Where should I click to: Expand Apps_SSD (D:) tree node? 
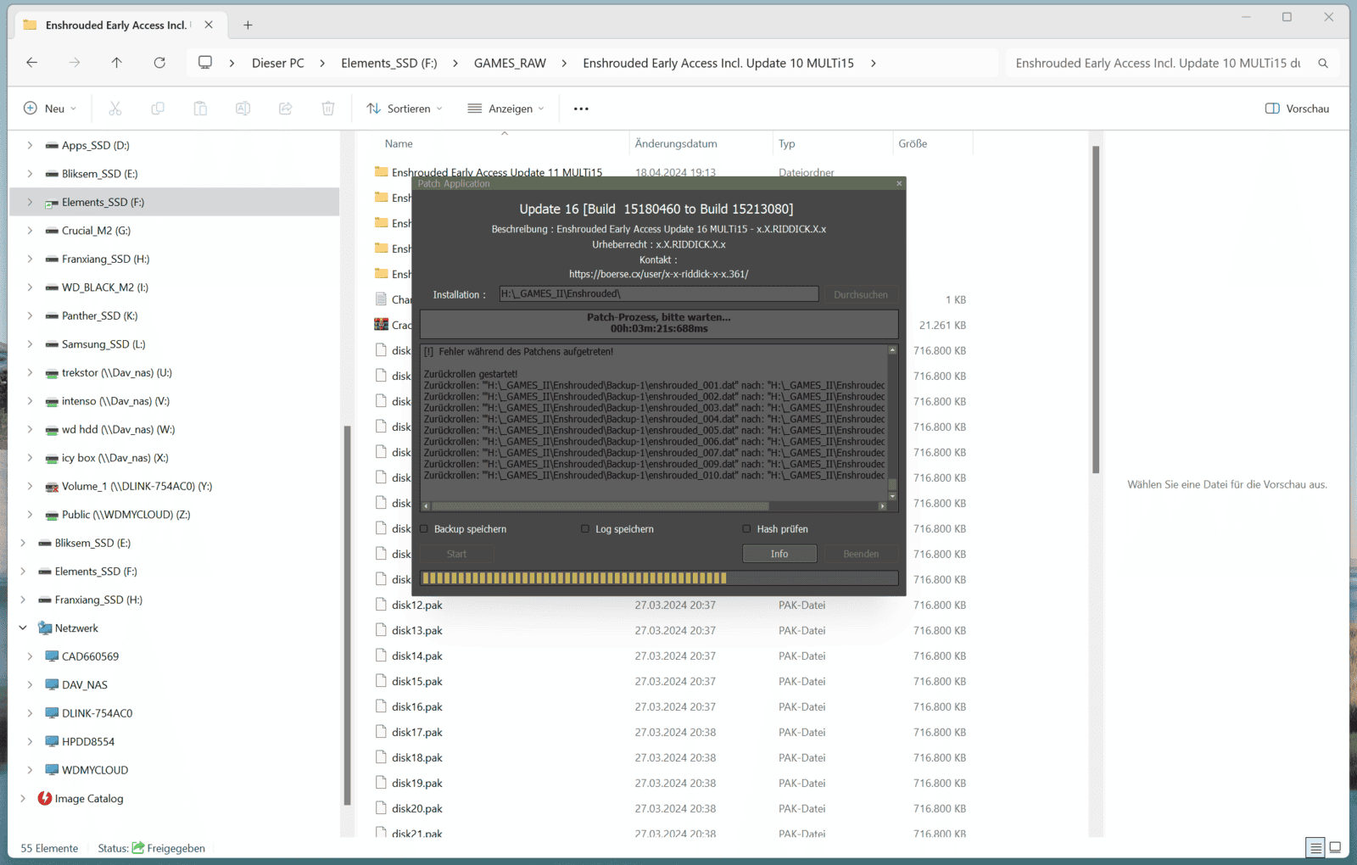pos(30,145)
